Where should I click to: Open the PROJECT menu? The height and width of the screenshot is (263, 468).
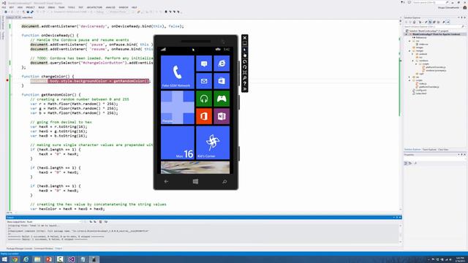[x=31, y=7]
